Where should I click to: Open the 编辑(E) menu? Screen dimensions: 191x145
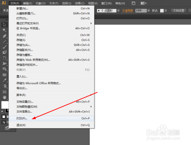click(28, 3)
